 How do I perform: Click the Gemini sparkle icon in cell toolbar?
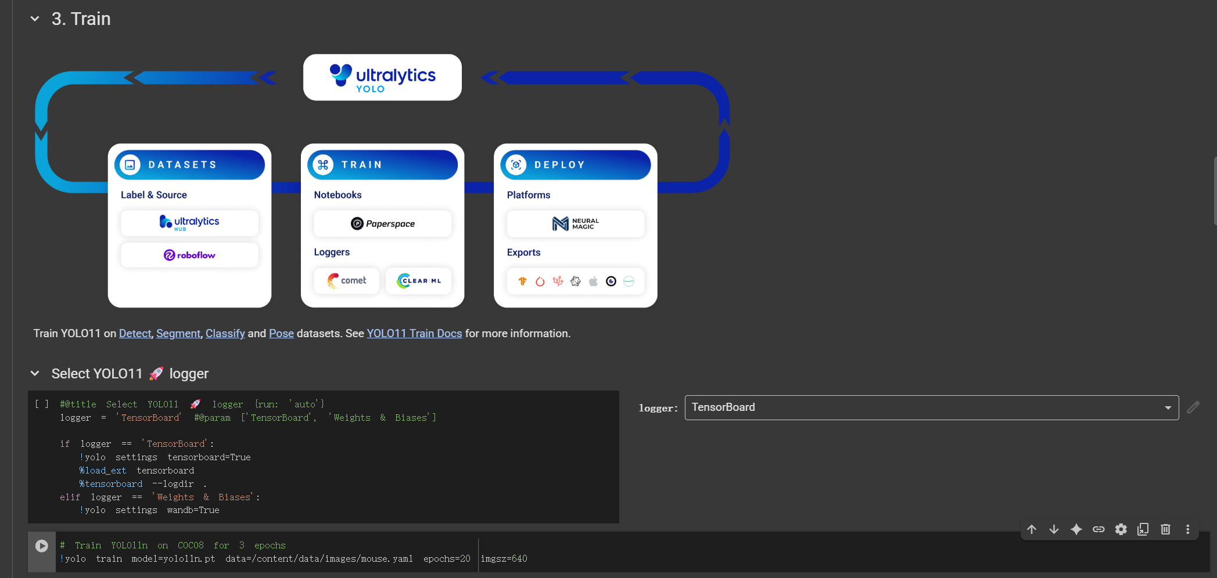1076,529
